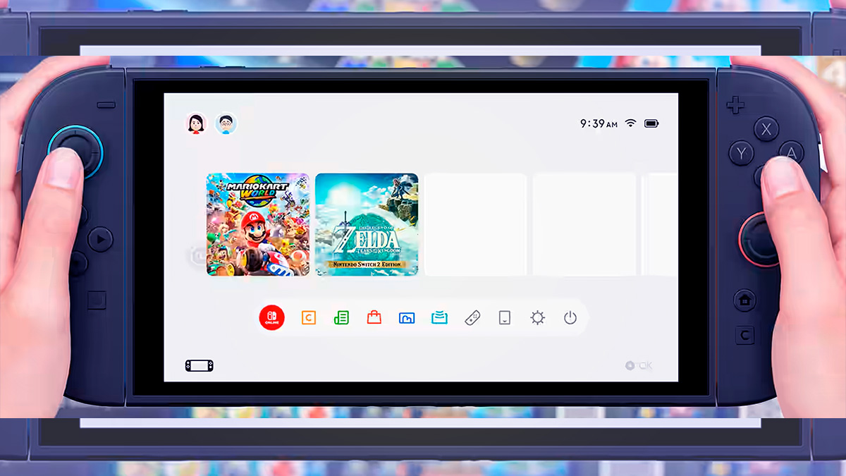Tap the plus button on right Joy-Con

735,106
